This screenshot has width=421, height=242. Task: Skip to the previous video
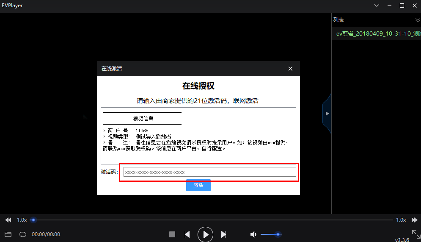187,234
